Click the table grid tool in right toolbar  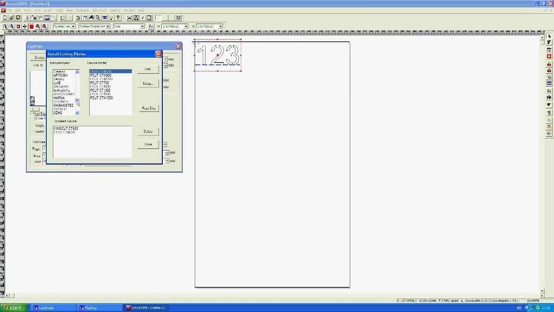coord(549,83)
